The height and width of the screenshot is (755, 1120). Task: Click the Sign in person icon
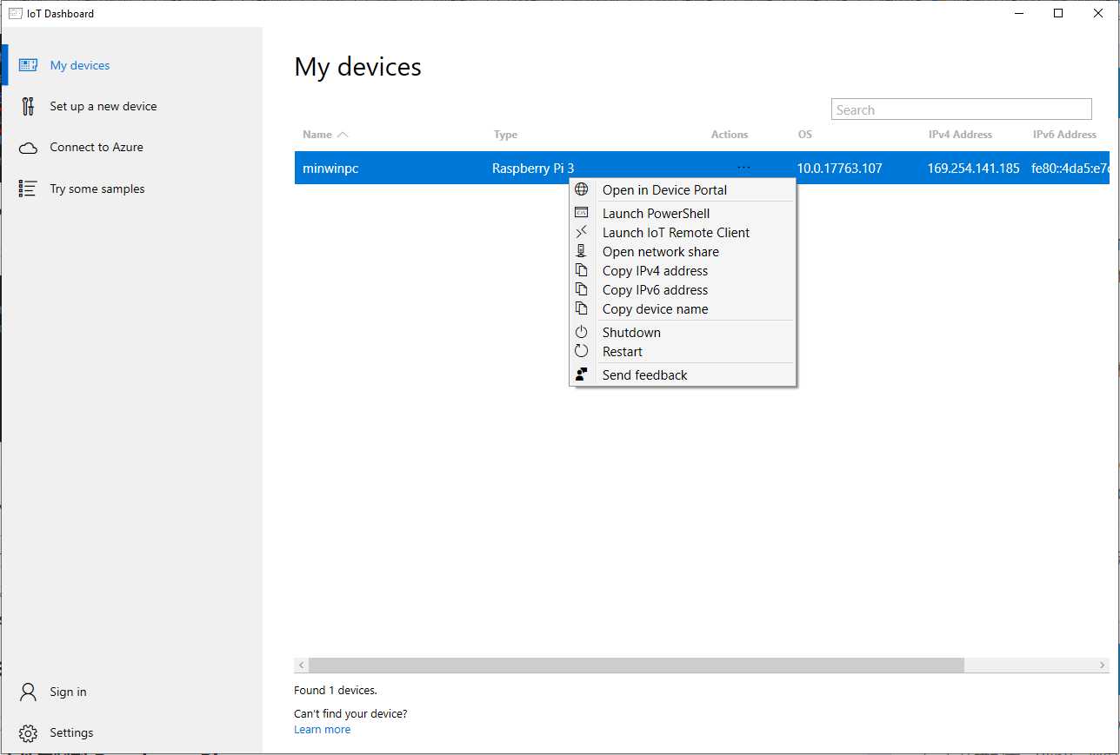(x=28, y=692)
